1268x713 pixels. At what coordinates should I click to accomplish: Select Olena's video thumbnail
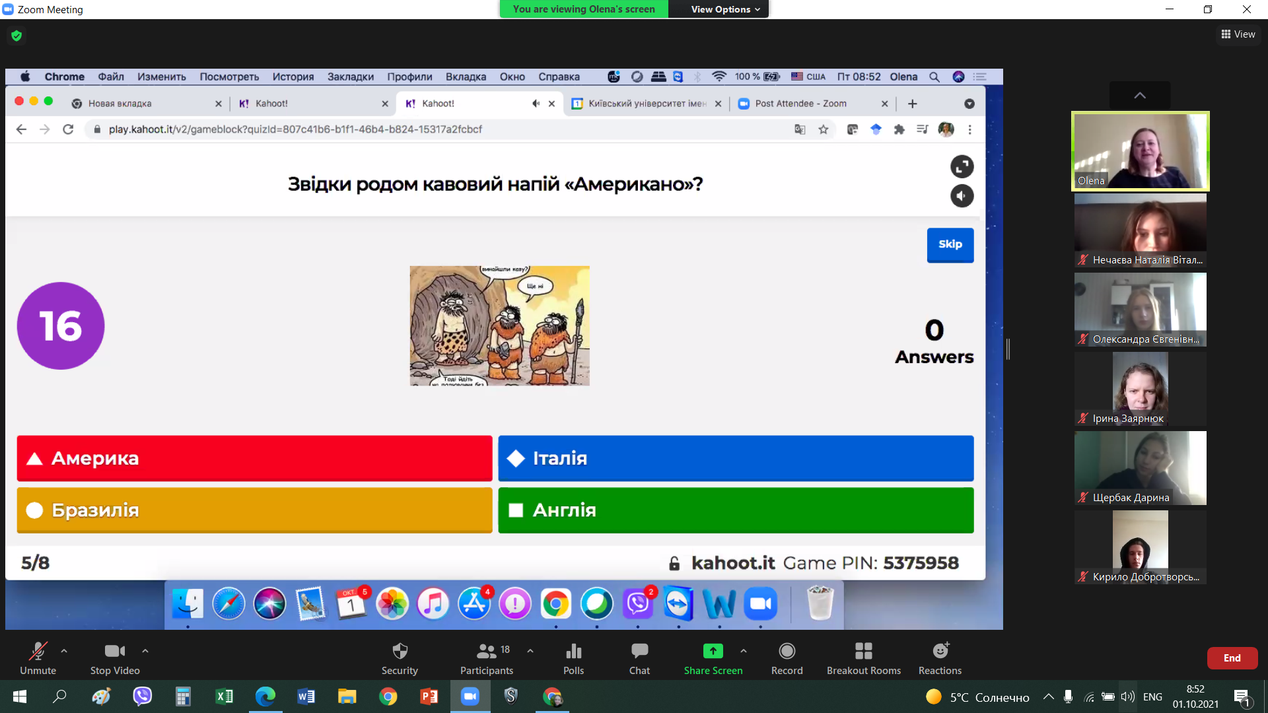tap(1140, 151)
